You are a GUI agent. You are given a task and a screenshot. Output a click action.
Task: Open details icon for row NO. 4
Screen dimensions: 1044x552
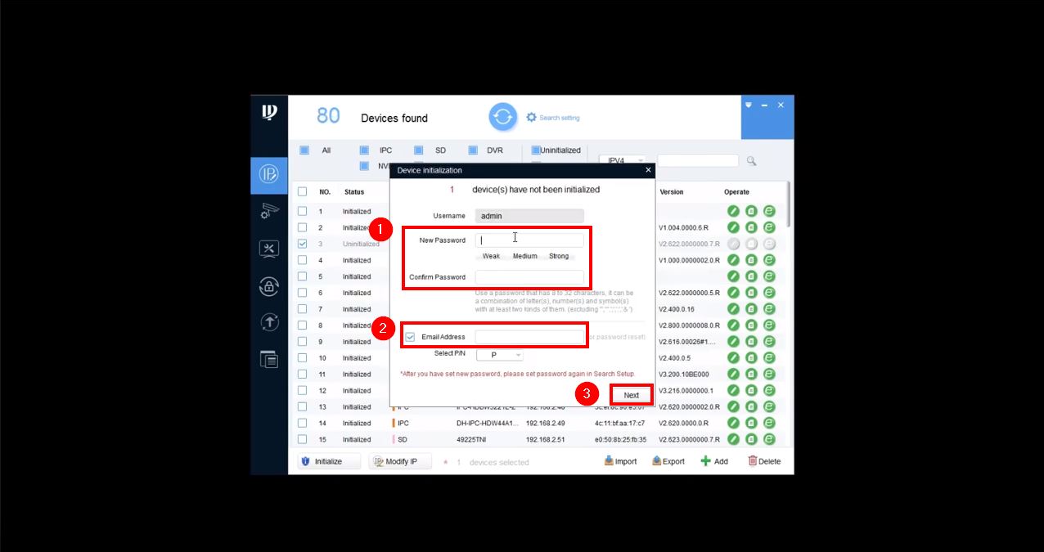[751, 260]
